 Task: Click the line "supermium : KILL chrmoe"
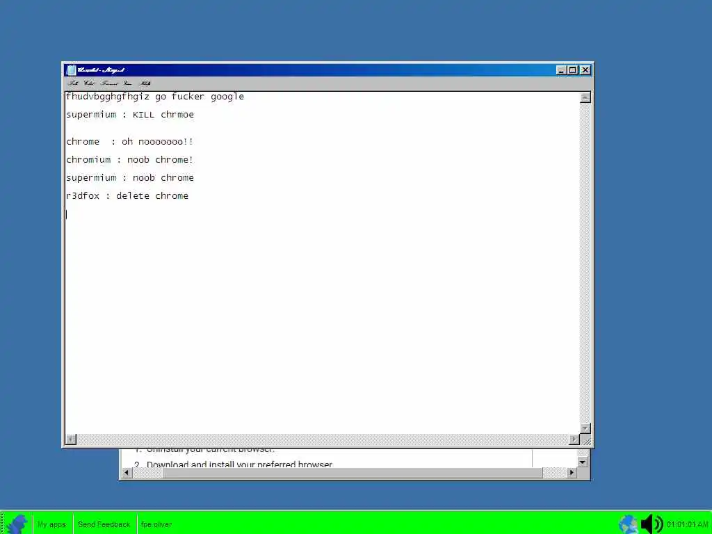pos(130,115)
